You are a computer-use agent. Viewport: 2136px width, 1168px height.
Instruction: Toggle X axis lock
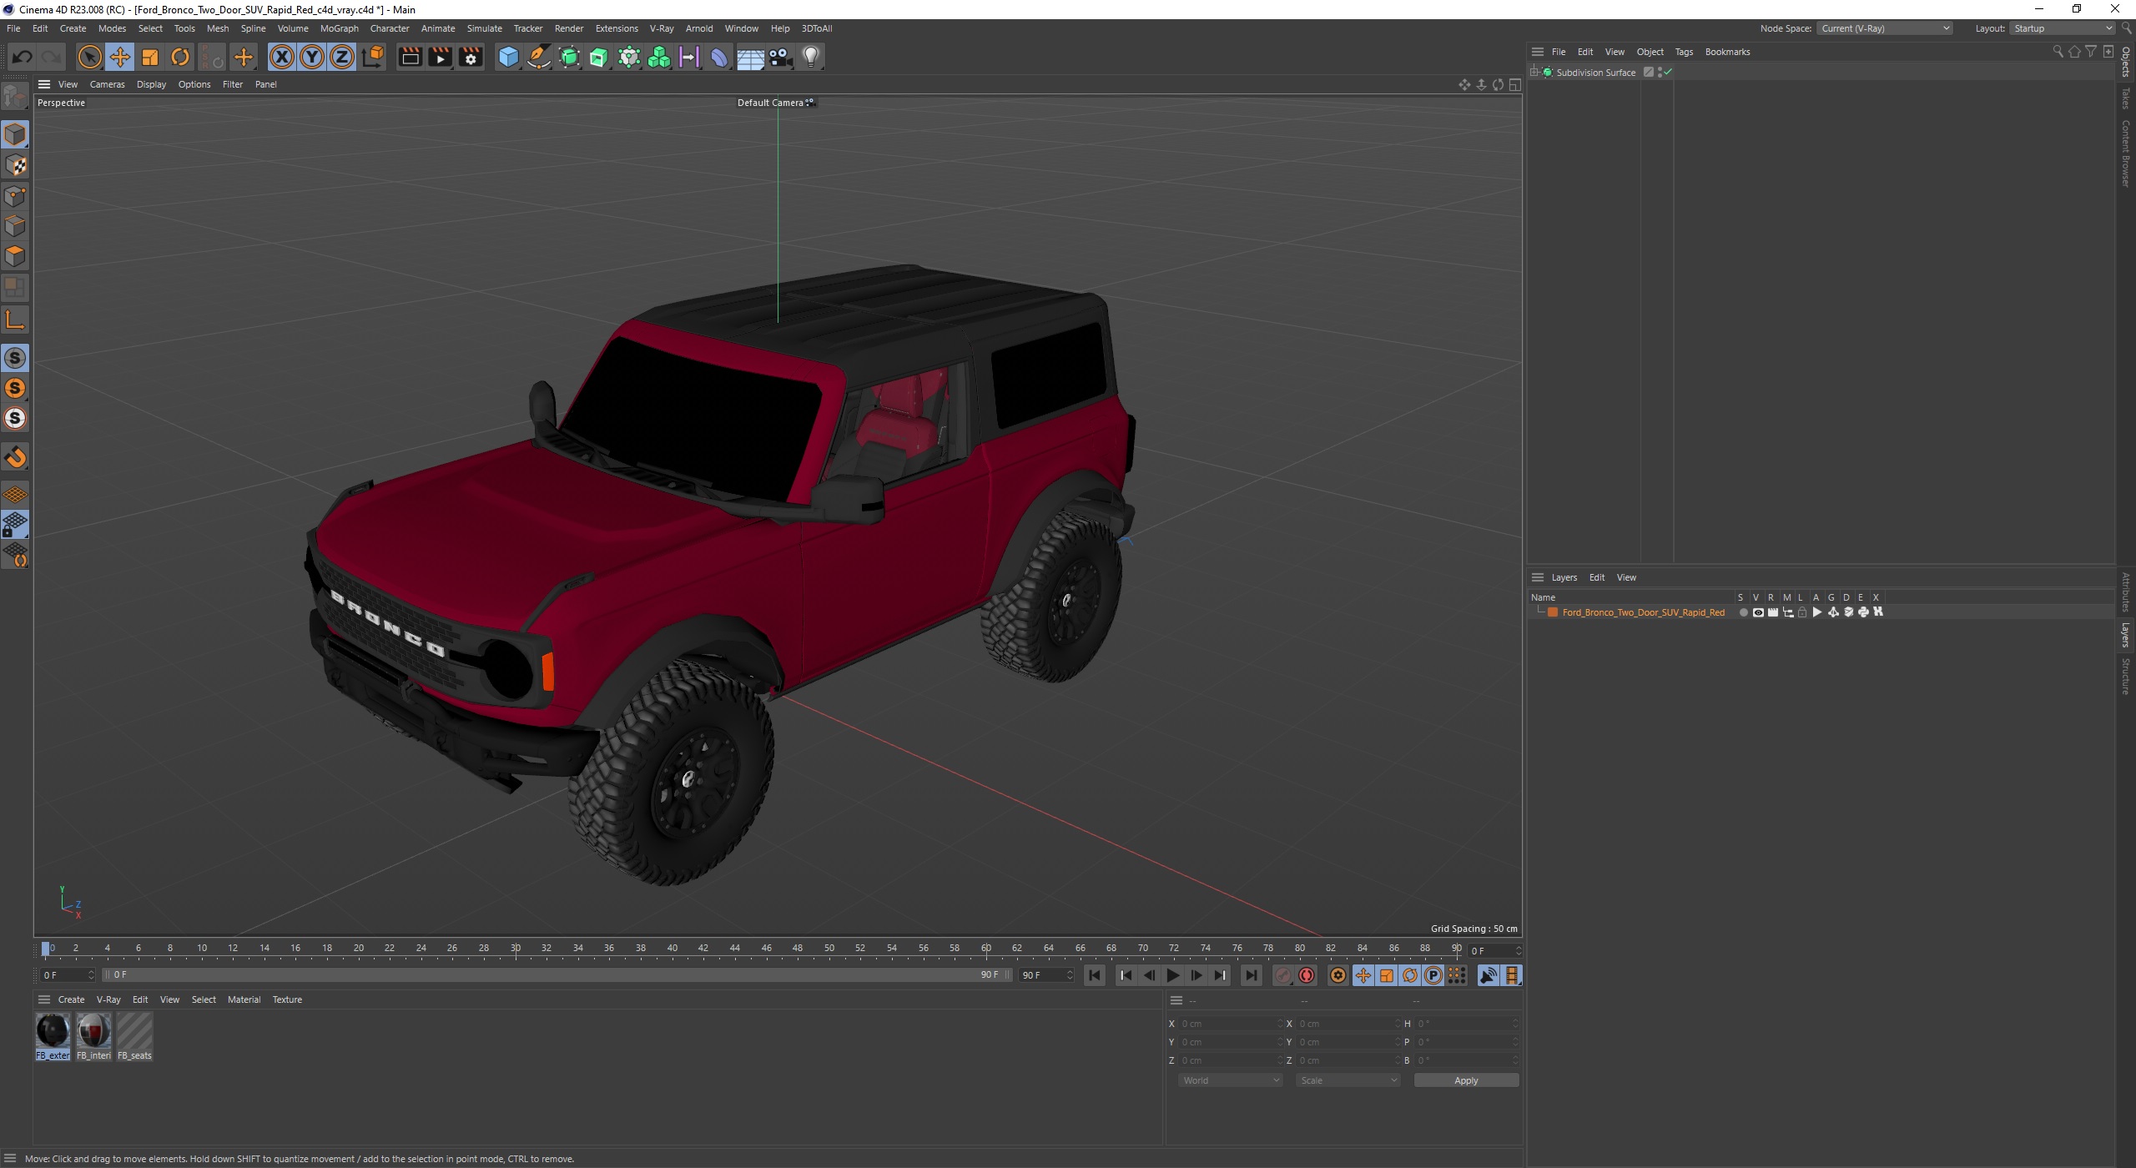coord(282,57)
